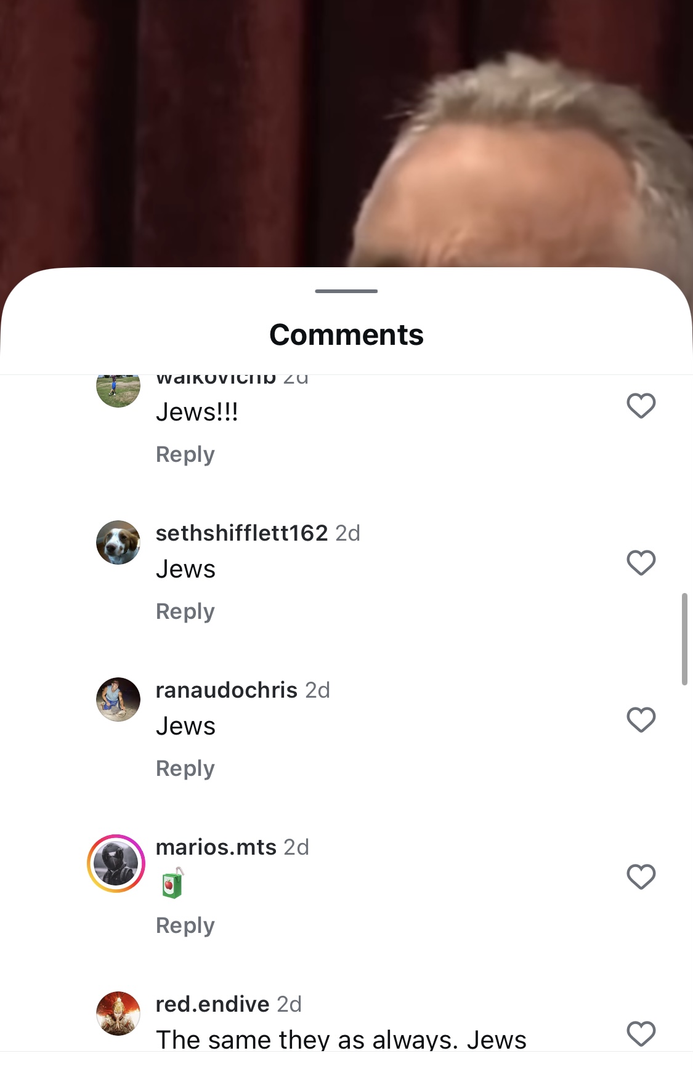This screenshot has width=693, height=1069.
Task: Open sethshifflett162's dog profile picture
Action: (x=118, y=543)
